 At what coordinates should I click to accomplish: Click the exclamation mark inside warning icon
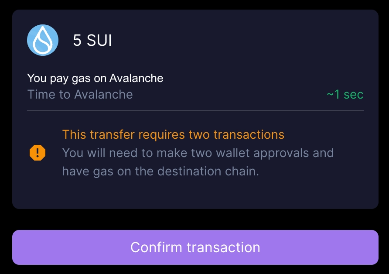pyautogui.click(x=38, y=153)
